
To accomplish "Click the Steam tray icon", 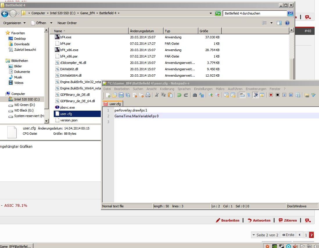I will [x=281, y=246].
